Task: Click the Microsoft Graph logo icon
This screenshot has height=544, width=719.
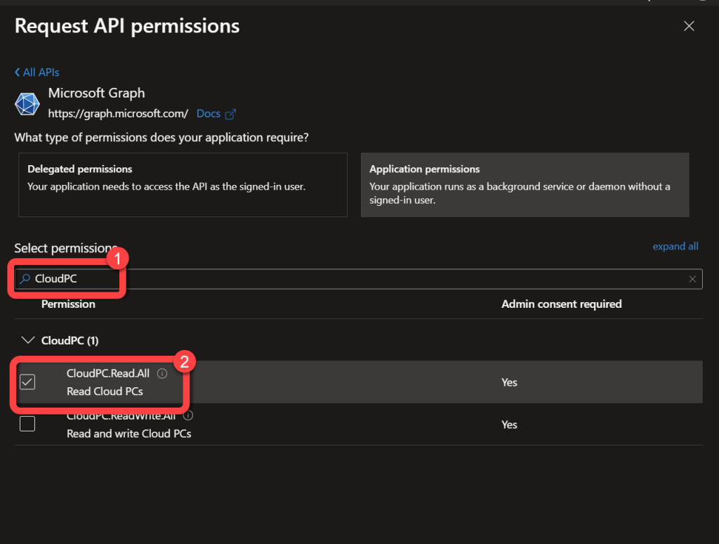Action: 27,103
